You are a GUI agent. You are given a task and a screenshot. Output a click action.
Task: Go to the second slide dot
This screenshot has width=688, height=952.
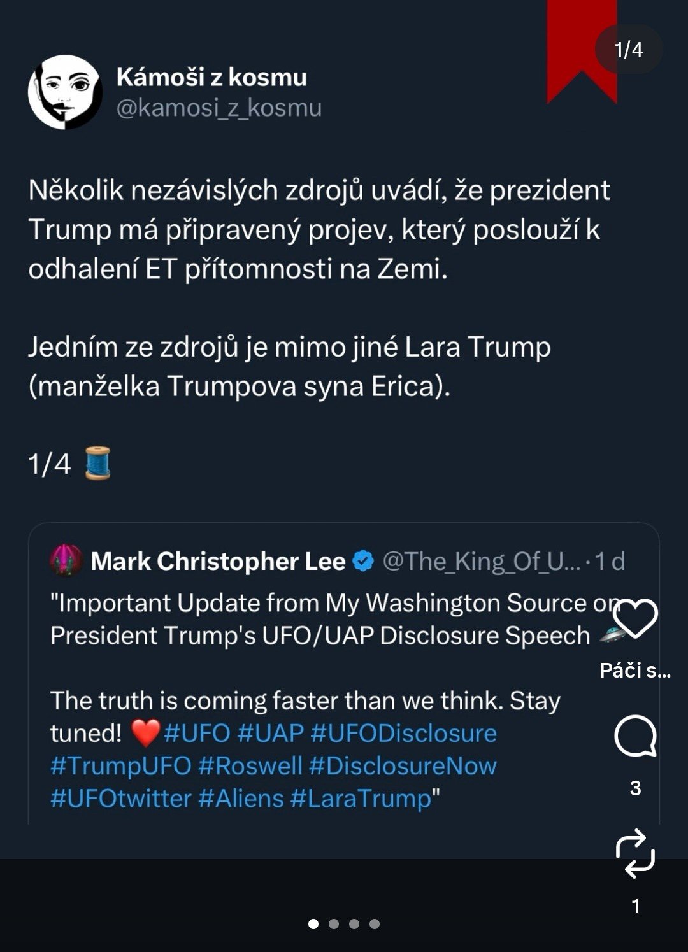pos(334,923)
